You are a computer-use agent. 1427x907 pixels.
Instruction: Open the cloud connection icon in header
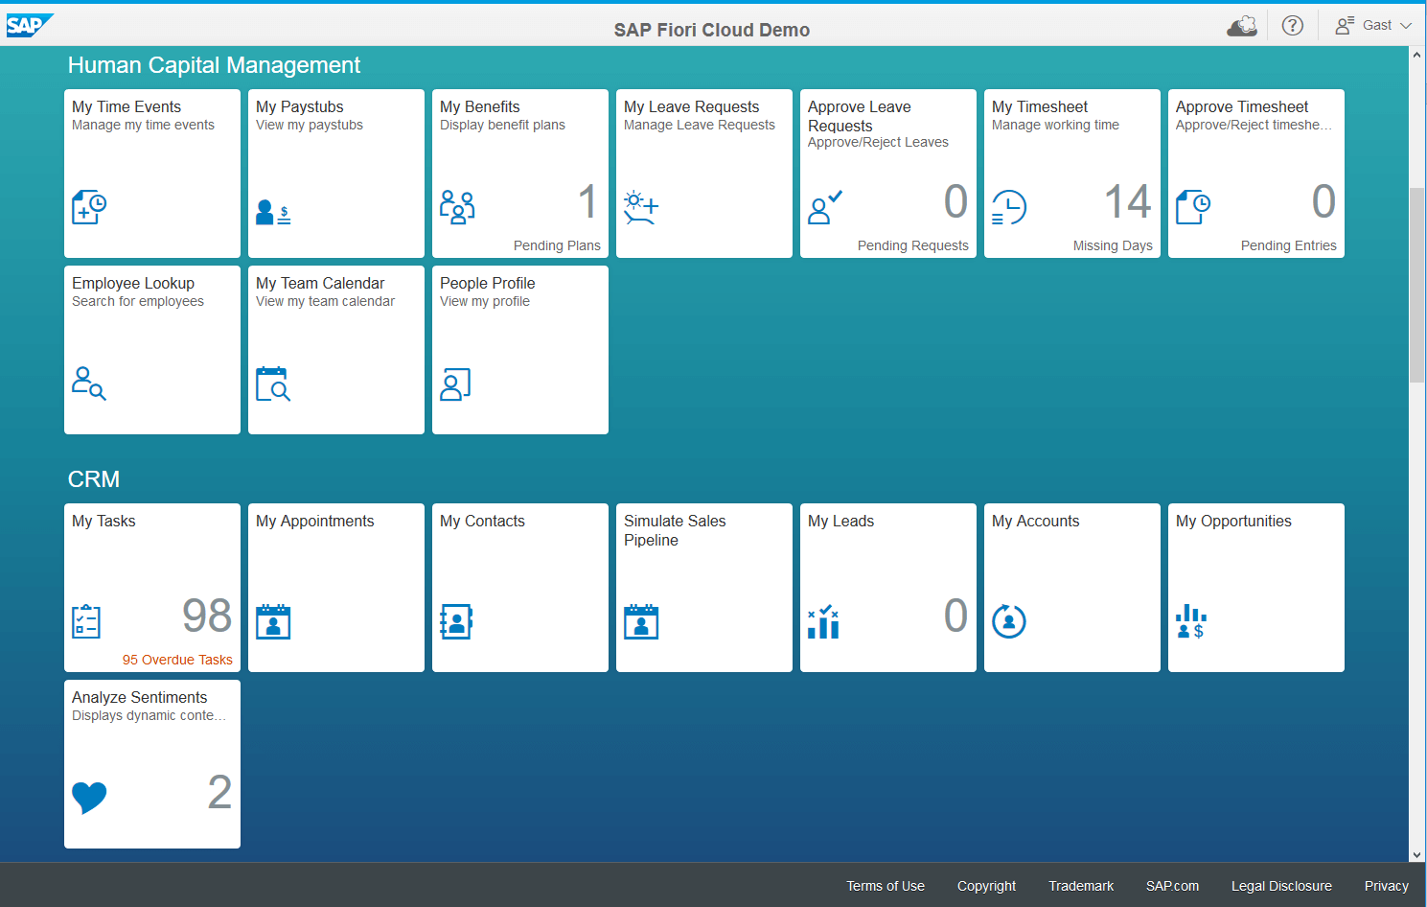1242,26
